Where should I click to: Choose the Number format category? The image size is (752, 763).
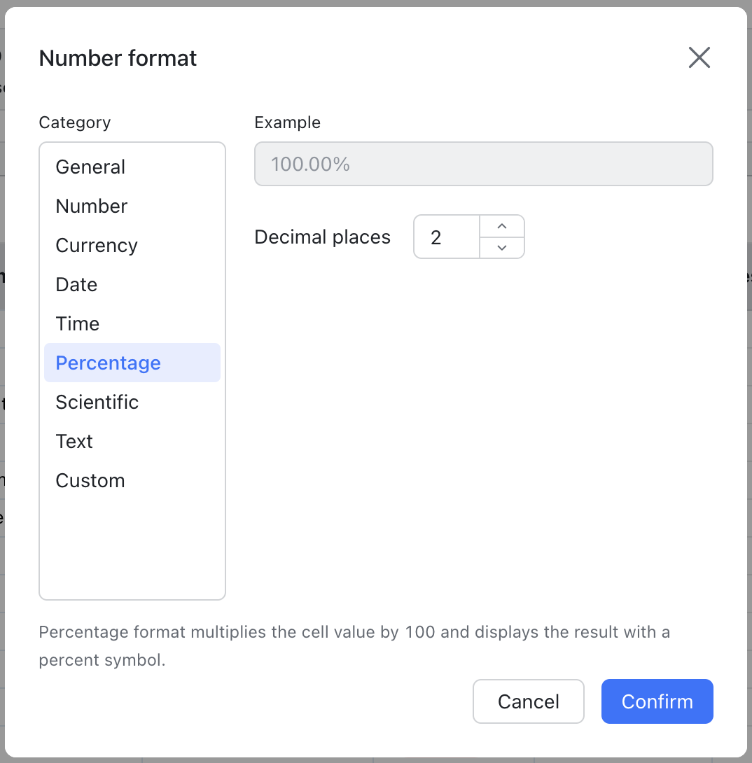point(92,206)
